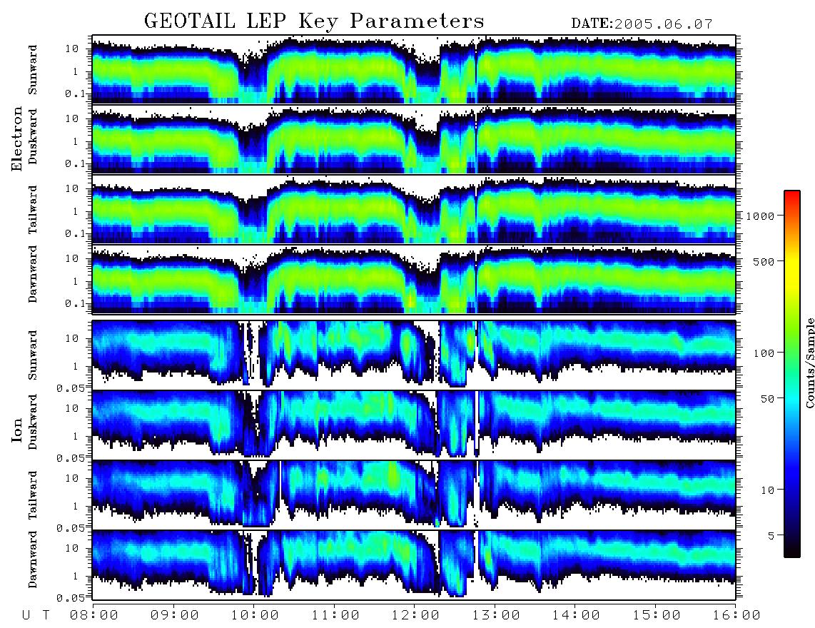Click the 15:00 time tick label
The height and width of the screenshot is (628, 815).
coord(657,615)
